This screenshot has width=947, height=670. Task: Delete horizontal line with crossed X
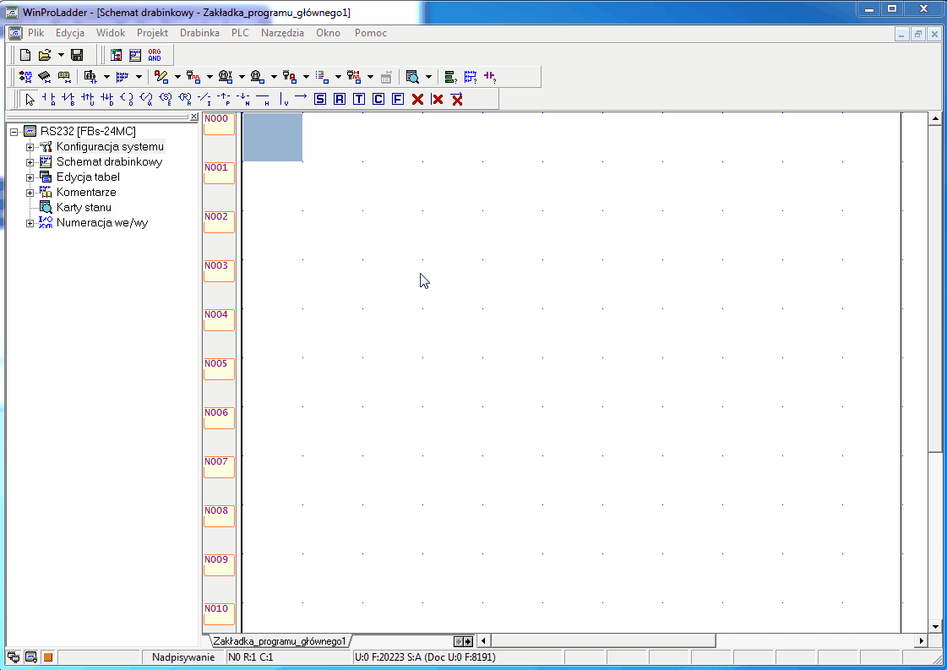tap(456, 99)
